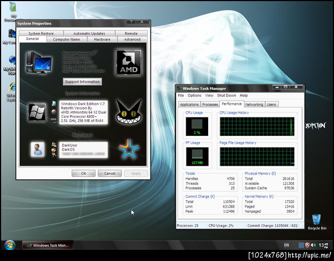Click 'Processes: 25' in status bar

coord(188,225)
